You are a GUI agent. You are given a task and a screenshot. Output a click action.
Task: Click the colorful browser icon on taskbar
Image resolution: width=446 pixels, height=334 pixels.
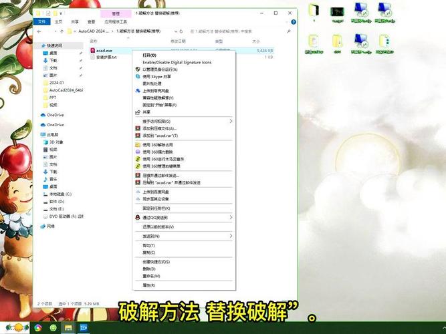point(38,328)
